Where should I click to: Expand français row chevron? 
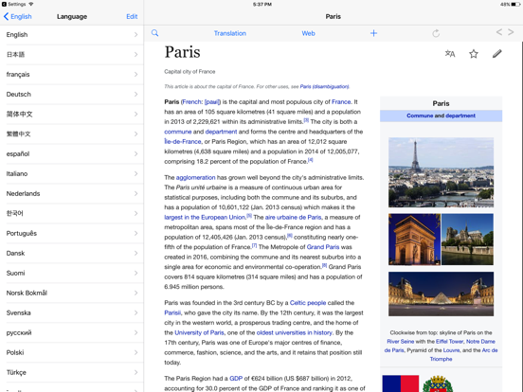click(135, 75)
